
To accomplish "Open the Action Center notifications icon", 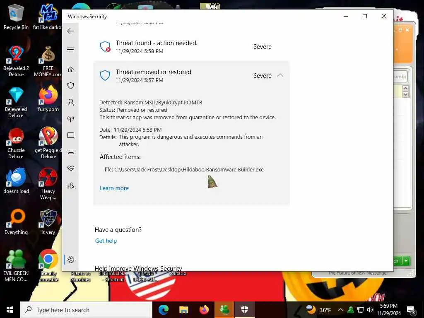I will (411, 311).
